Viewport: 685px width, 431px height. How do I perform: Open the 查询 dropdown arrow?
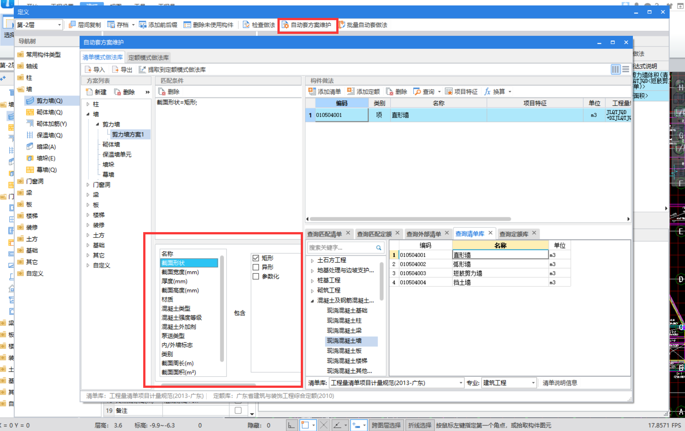440,91
